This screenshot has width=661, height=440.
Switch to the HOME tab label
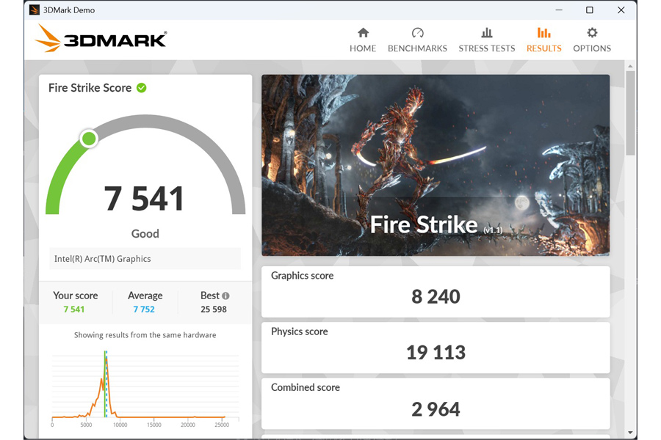click(363, 48)
